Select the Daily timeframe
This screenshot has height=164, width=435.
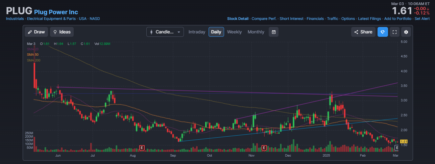[x=216, y=32]
